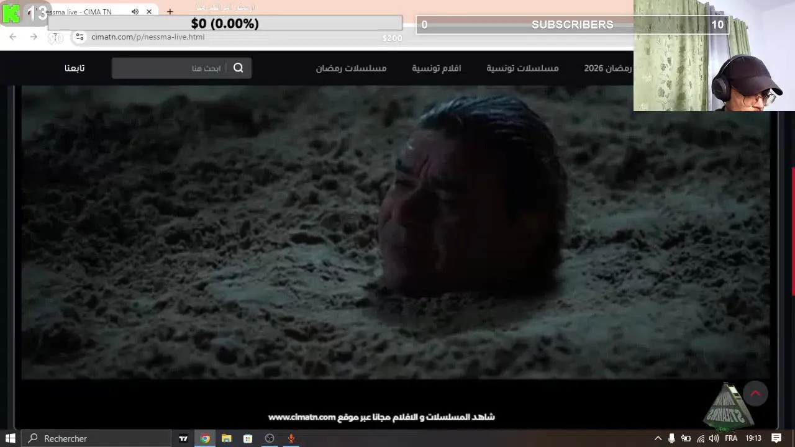Screen dimensions: 795x447
Task: Open the Windows Start menu
Action: [11, 438]
